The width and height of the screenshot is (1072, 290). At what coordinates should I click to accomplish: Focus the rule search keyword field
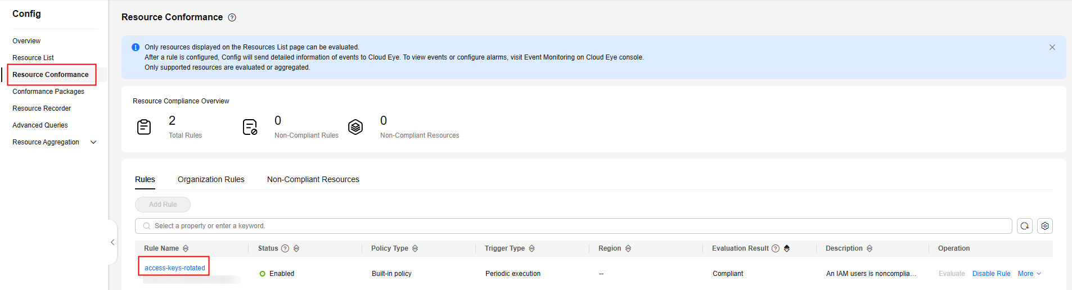point(574,226)
